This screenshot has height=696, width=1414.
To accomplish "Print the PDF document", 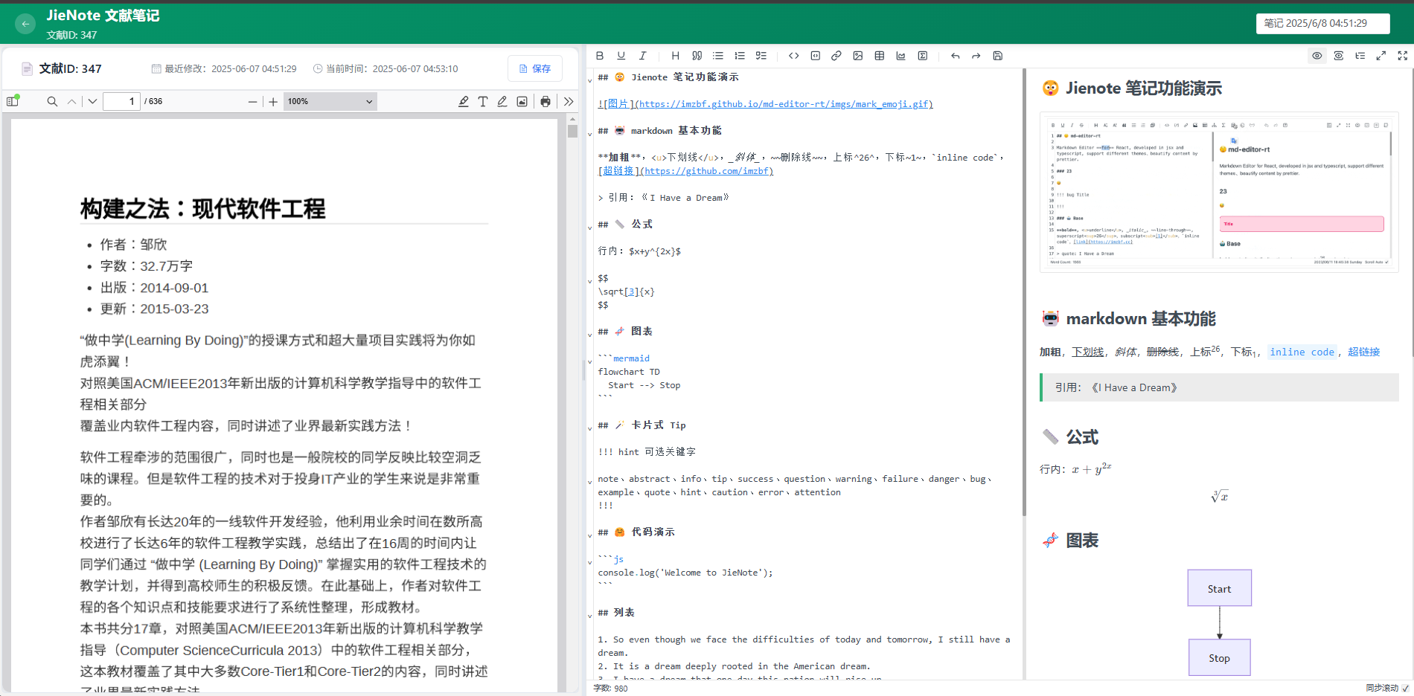I will 546,102.
